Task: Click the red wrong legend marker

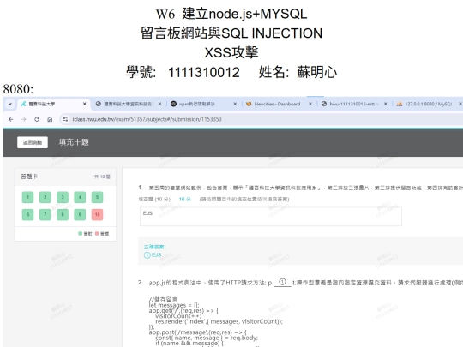Action: point(97,233)
